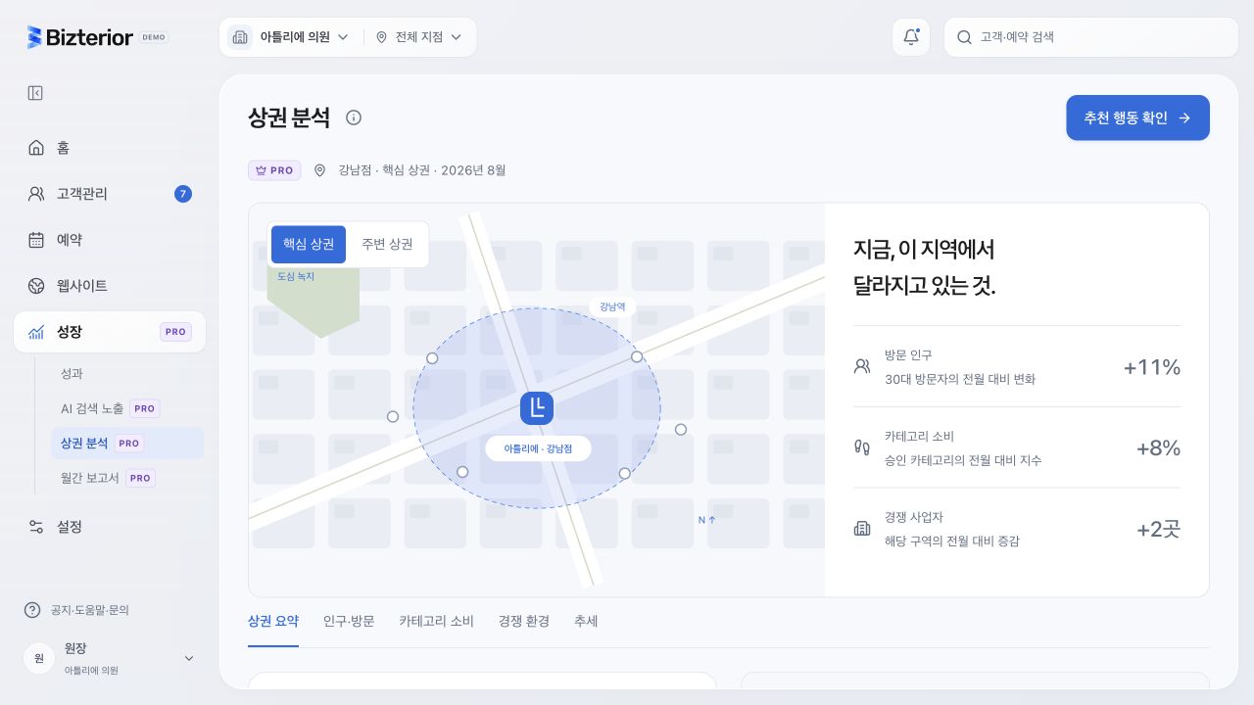Open the 아틀리에 의원 business dropdown
Viewport: 1254px width, 705px height.
tap(291, 37)
